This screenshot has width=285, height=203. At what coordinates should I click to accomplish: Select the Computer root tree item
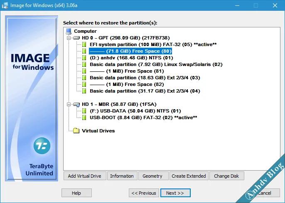point(85,31)
